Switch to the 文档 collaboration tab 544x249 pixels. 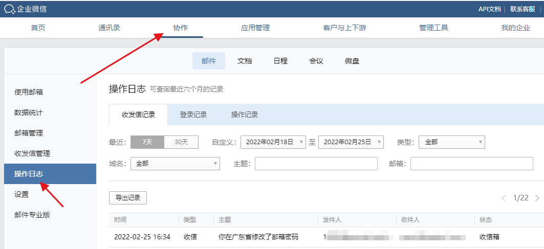tap(245, 61)
